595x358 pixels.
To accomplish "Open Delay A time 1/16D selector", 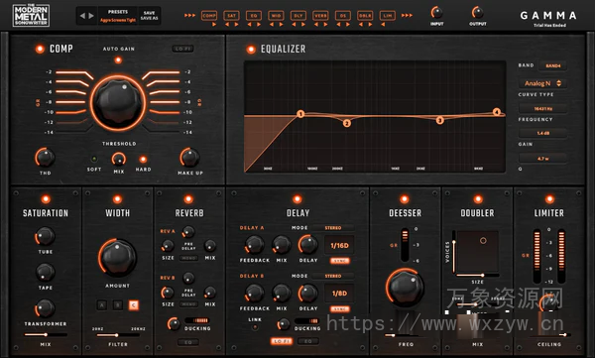I will (339, 246).
